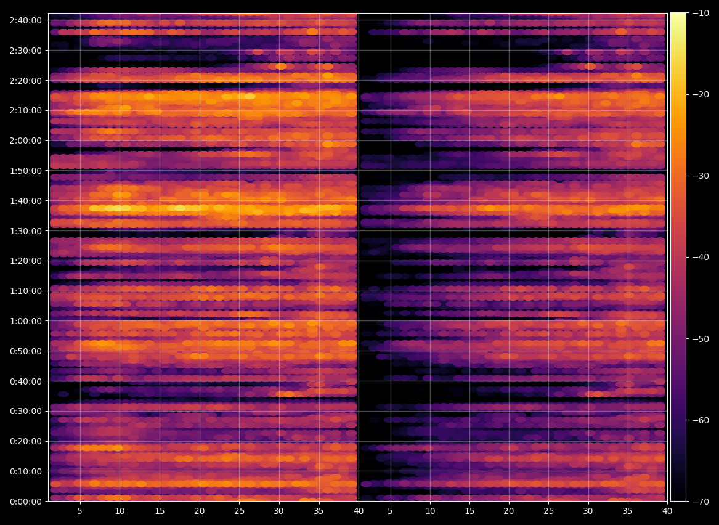Screen dimensions: 719x525
Task: Click the "1:10:00" time axis label
Action: [26, 291]
